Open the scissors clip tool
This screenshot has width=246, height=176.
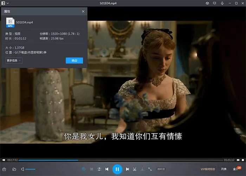(x=135, y=169)
